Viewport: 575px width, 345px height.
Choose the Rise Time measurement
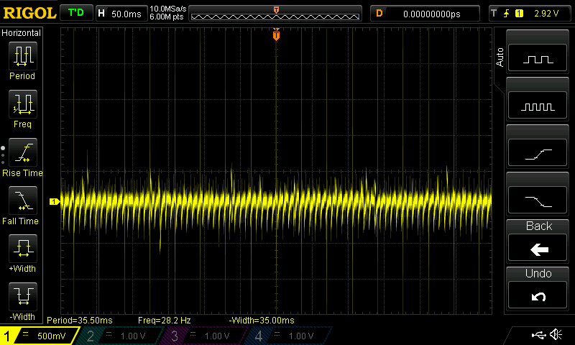(x=22, y=153)
